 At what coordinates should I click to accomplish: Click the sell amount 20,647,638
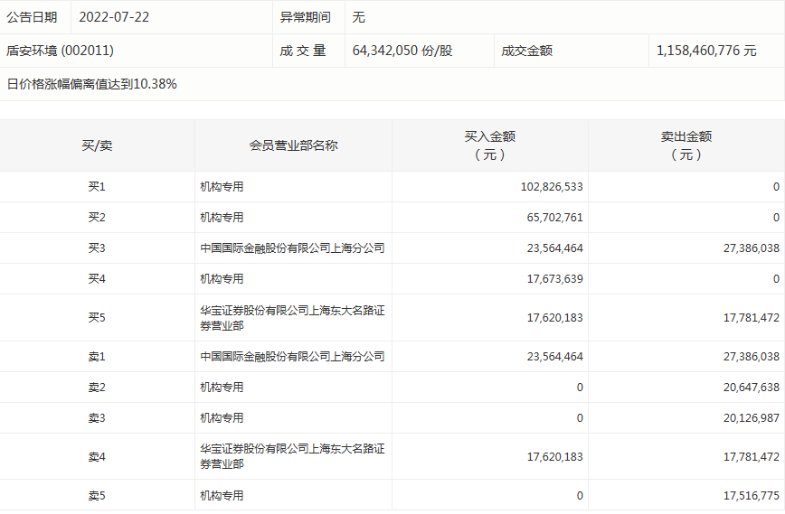pyautogui.click(x=752, y=388)
